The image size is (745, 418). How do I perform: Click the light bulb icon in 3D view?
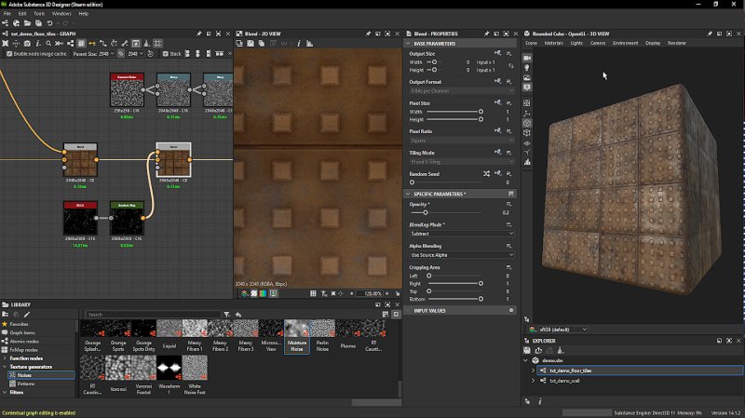click(x=527, y=68)
